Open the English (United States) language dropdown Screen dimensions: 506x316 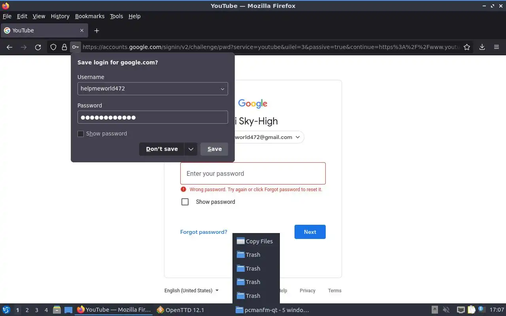click(x=191, y=291)
